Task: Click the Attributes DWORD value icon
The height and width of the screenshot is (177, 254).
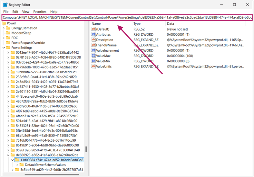Action: tap(93, 34)
